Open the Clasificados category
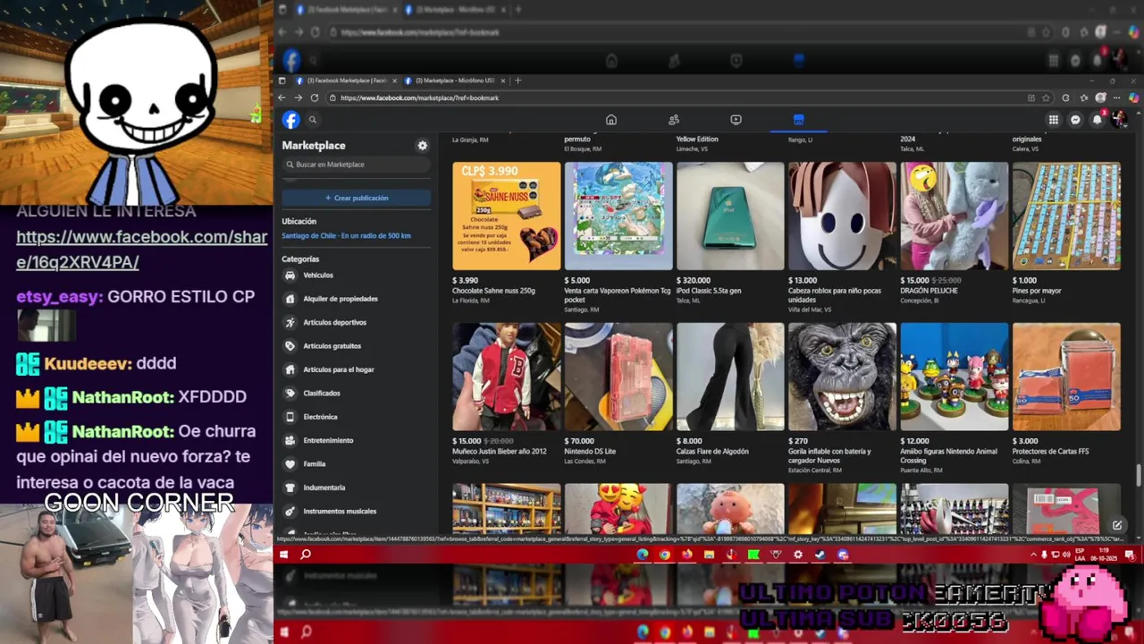 (x=322, y=394)
